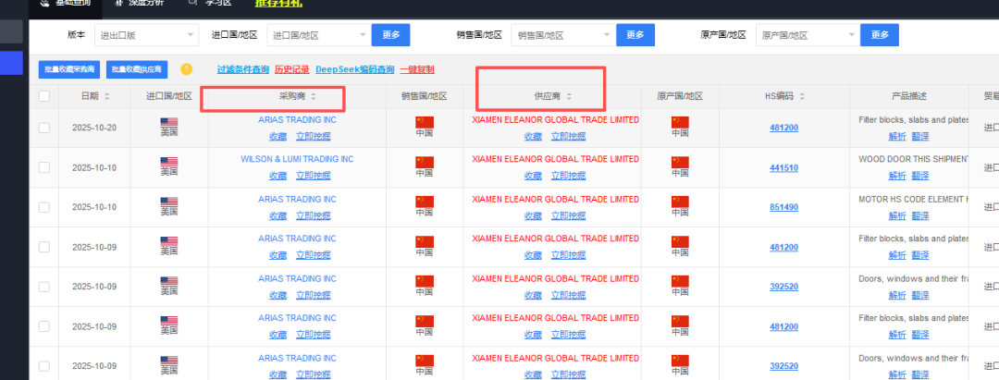Toggle the select-all checkbox in table header
This screenshot has width=999, height=380.
pos(44,97)
